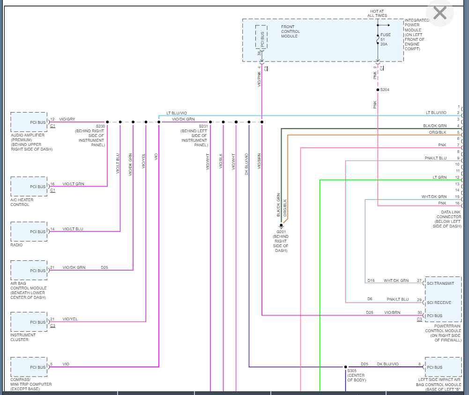Select the VIO/LT GRN wire label
Screen dimensions: 469x395
[x=73, y=184]
